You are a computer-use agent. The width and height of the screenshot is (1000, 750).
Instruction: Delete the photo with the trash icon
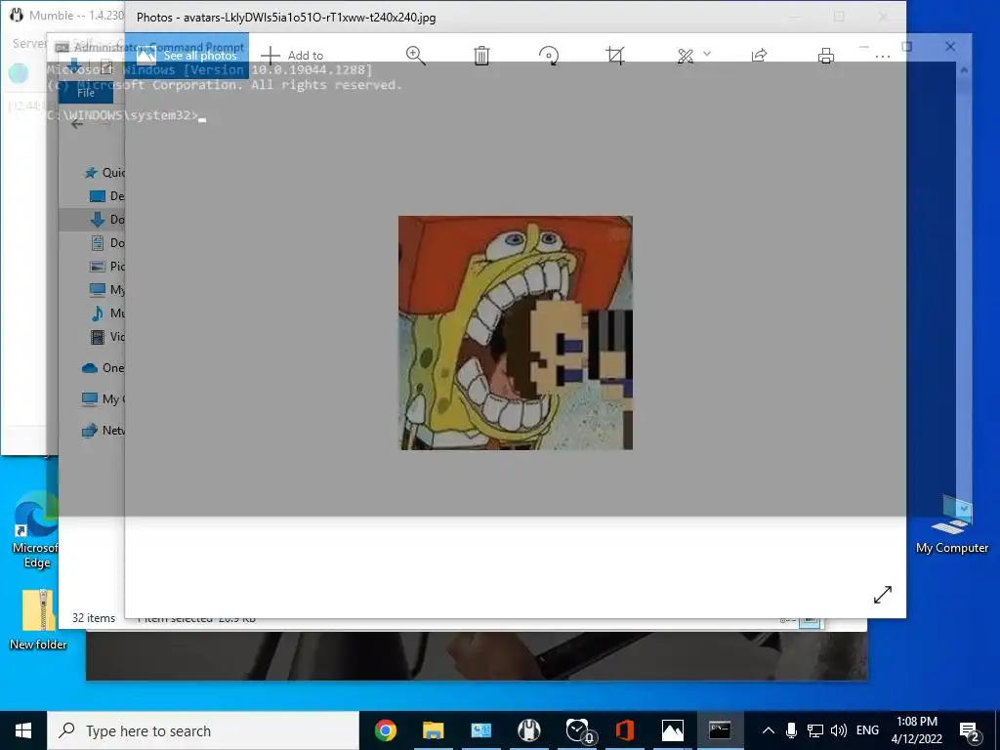pyautogui.click(x=481, y=56)
